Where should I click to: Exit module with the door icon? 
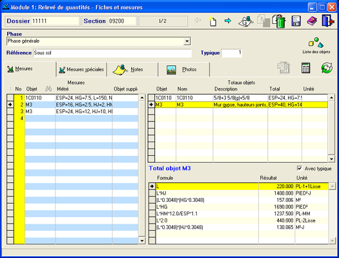point(328,21)
